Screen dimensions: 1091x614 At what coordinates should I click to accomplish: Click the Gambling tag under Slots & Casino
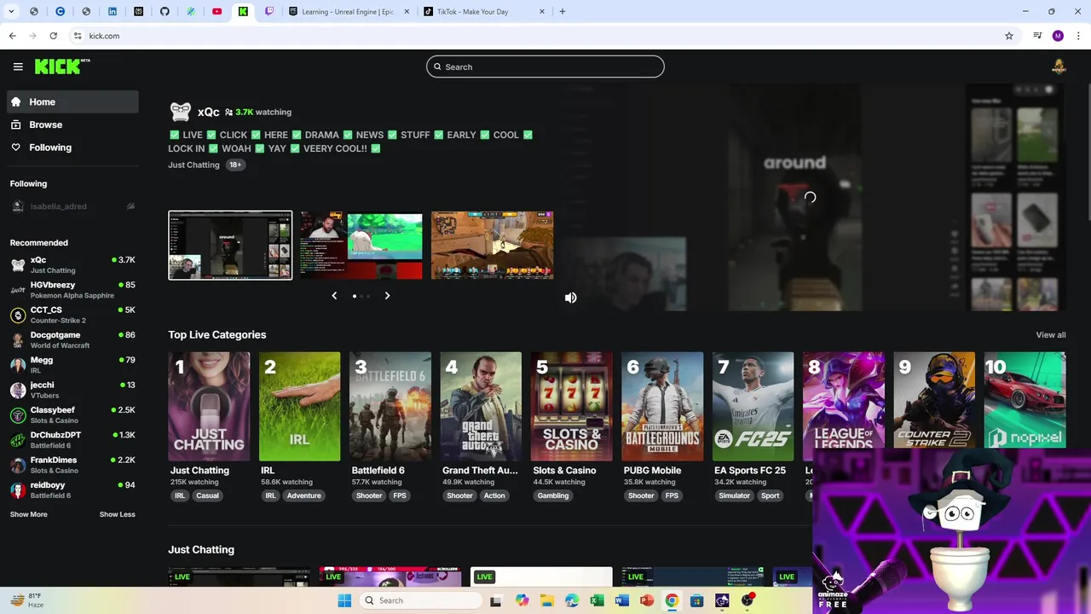coord(553,495)
